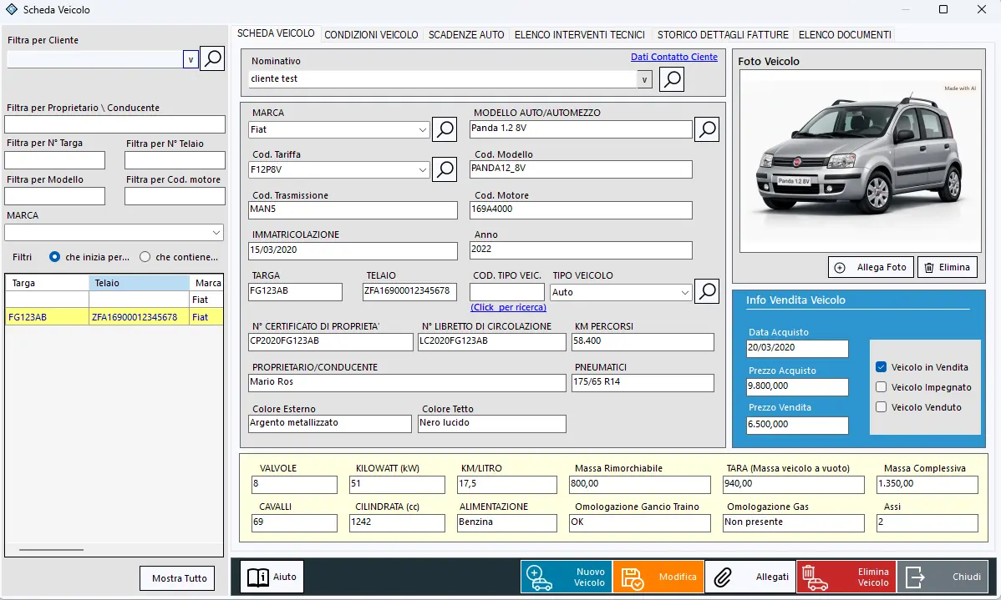The height and width of the screenshot is (600, 1001).
Task: Click Prezzo Vendita field 6.500,000
Action: point(797,426)
